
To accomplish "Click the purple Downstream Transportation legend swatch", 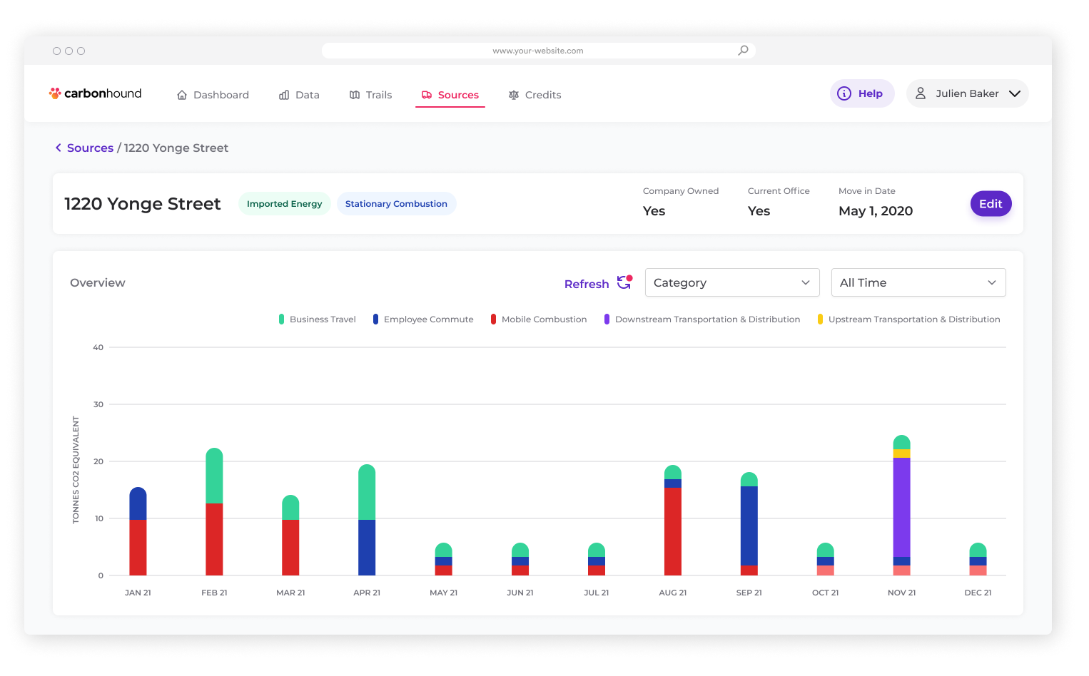I will tap(607, 319).
